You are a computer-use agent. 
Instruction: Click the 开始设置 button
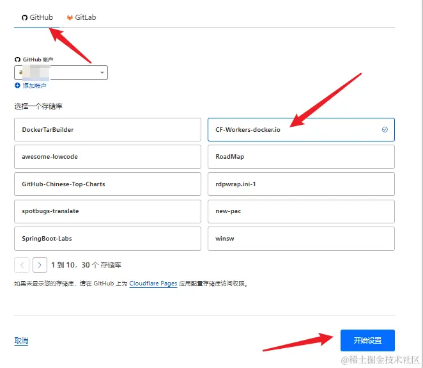367,340
